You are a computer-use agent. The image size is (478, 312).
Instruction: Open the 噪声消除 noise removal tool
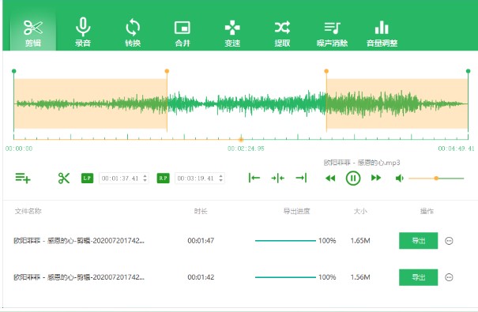(x=332, y=32)
